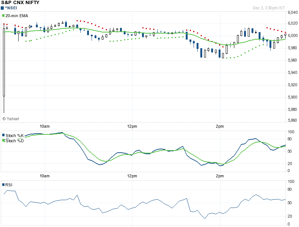Click the Stoch %K legend label
Image resolution: width=299 pixels, height=227 pixels.
point(15,136)
